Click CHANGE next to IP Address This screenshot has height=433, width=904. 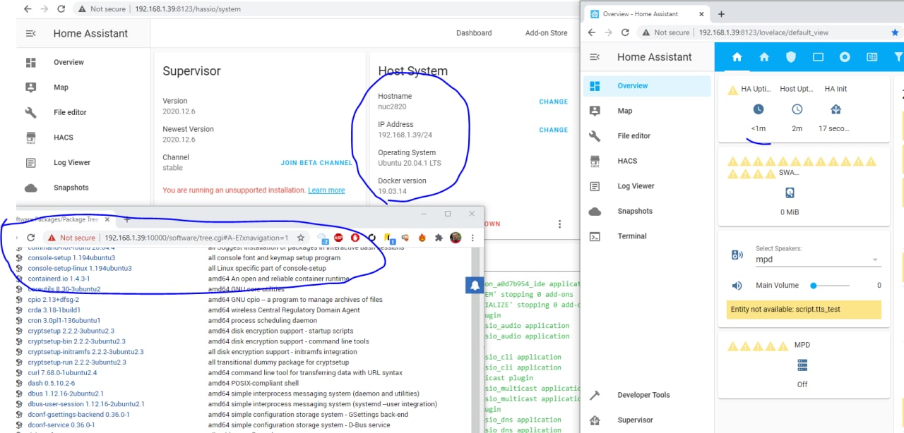pos(553,130)
